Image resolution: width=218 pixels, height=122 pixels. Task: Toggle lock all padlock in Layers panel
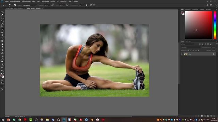(198, 50)
